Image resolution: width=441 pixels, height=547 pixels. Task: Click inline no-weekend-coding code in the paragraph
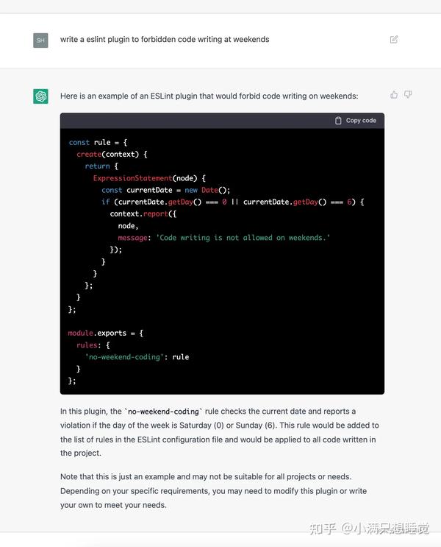[x=163, y=412]
